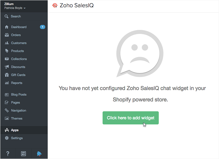
Task: Click the Orders inbox icon
Action: point(7,35)
